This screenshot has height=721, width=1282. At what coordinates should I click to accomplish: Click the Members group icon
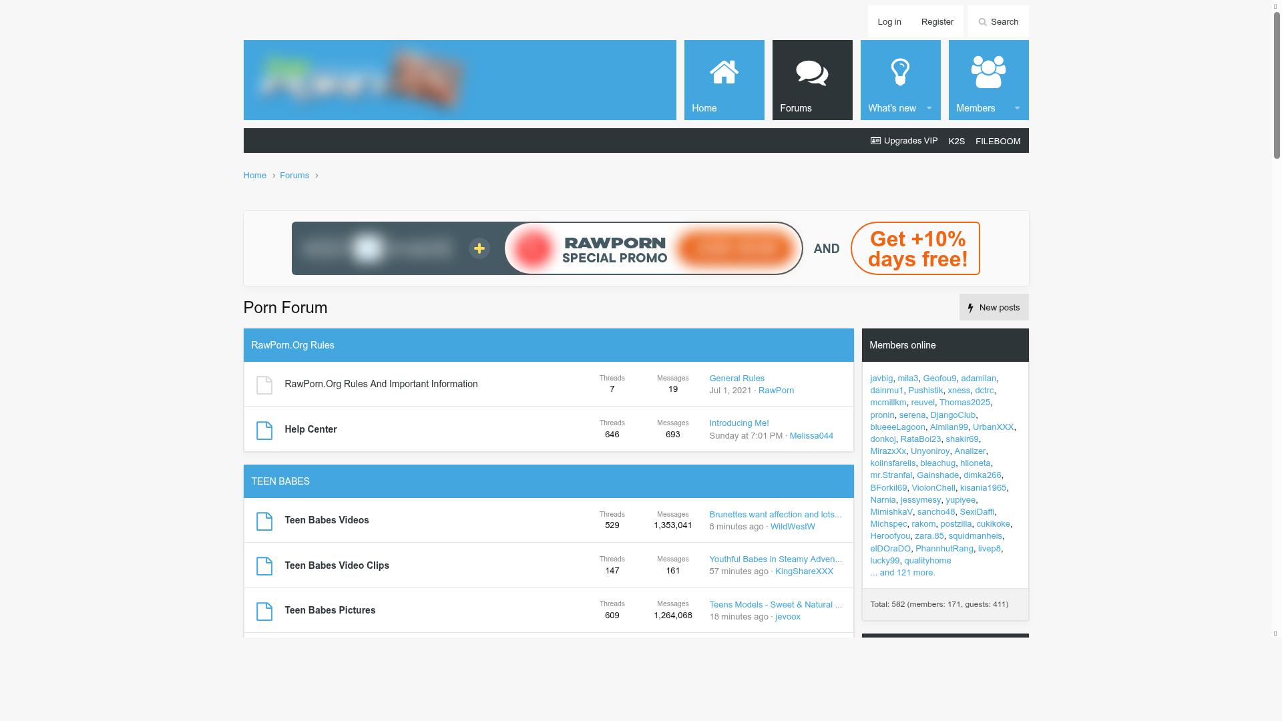[x=988, y=72]
